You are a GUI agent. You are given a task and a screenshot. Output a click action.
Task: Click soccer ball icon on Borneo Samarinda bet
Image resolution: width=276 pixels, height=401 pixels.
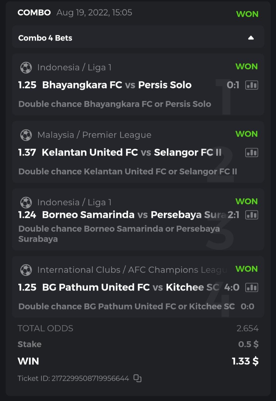(x=26, y=203)
